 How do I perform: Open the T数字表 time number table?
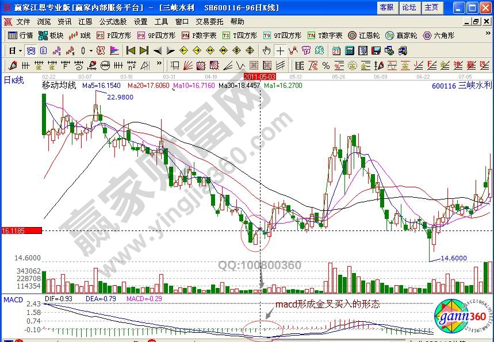(325, 36)
